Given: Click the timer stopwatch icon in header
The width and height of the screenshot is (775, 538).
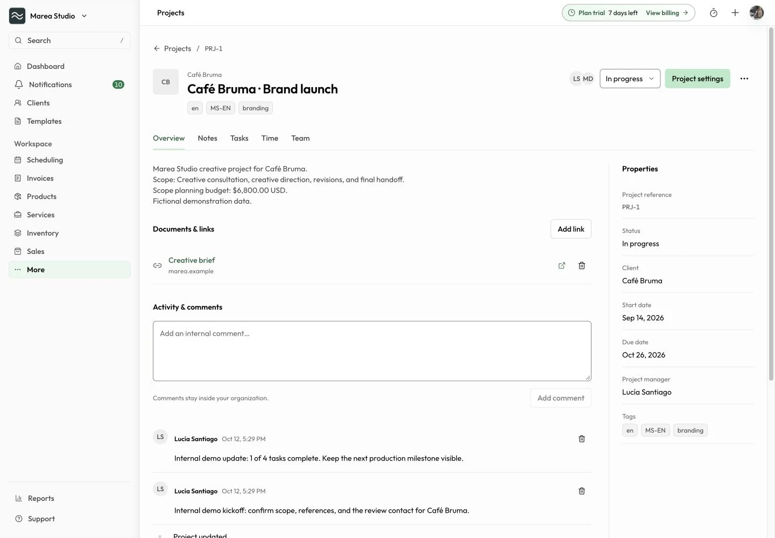Looking at the screenshot, I should pyautogui.click(x=714, y=13).
